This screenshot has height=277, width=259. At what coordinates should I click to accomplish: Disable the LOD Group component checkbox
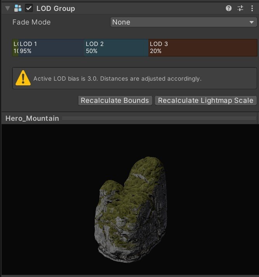(29, 8)
